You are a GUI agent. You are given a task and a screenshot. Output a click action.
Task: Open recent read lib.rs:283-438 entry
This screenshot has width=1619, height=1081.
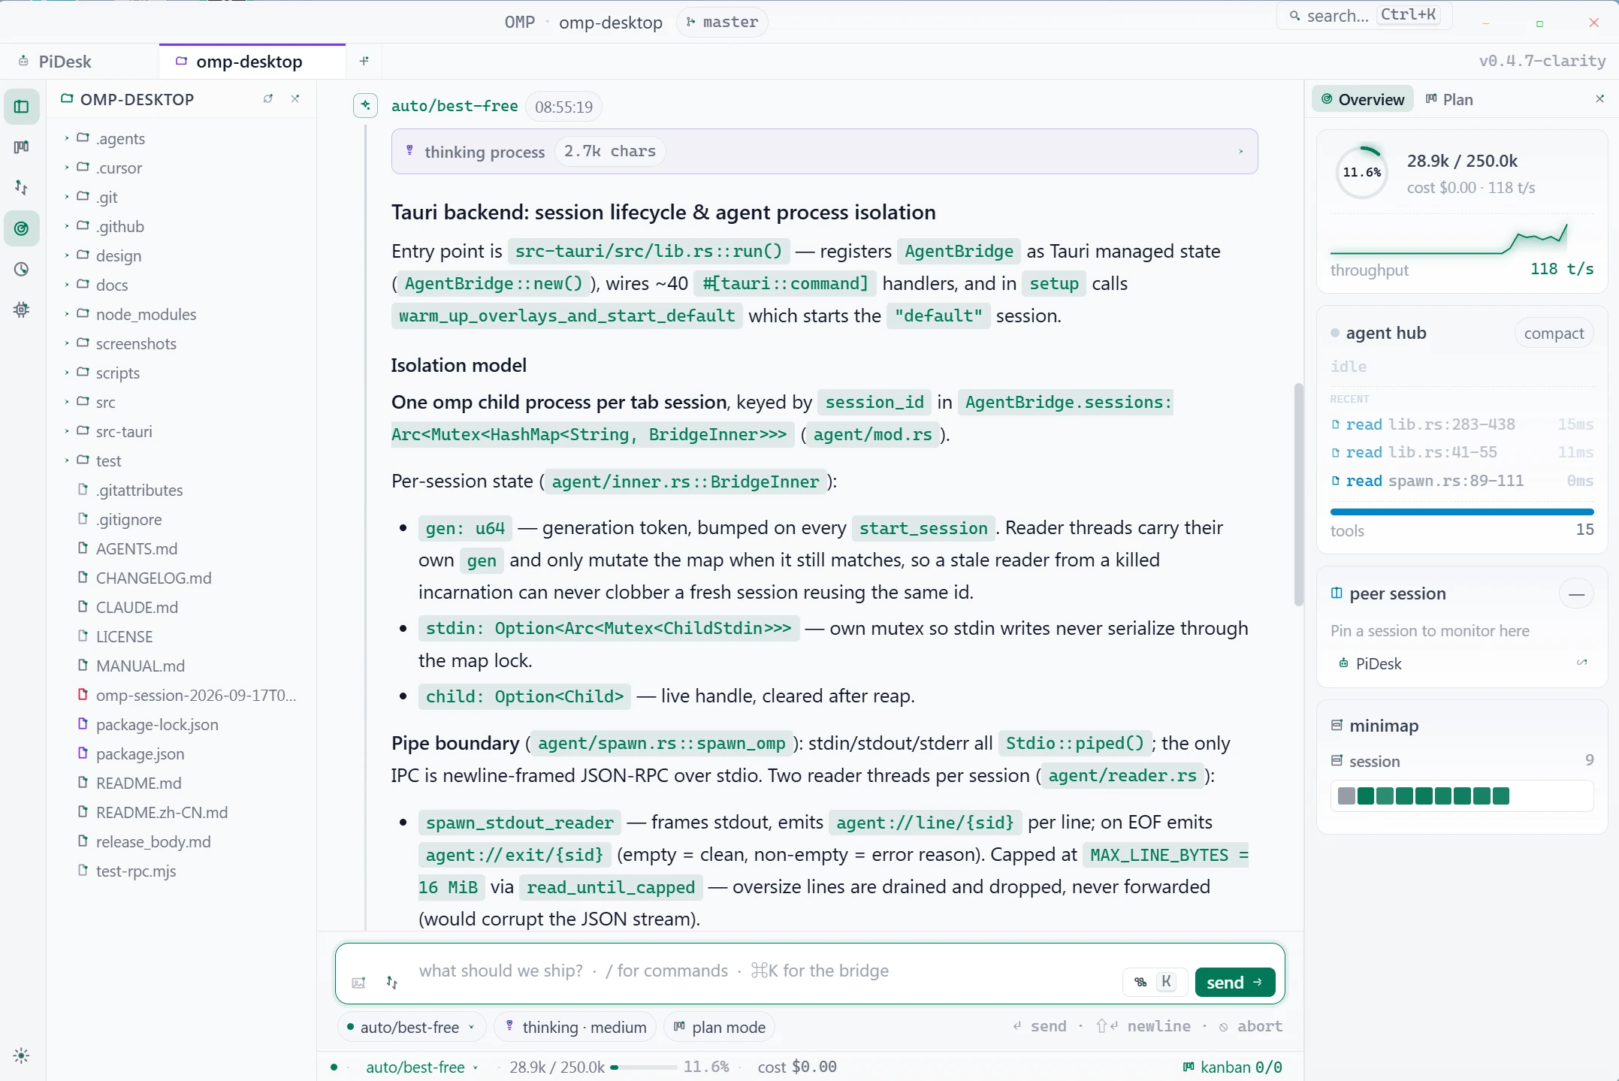click(x=1461, y=424)
